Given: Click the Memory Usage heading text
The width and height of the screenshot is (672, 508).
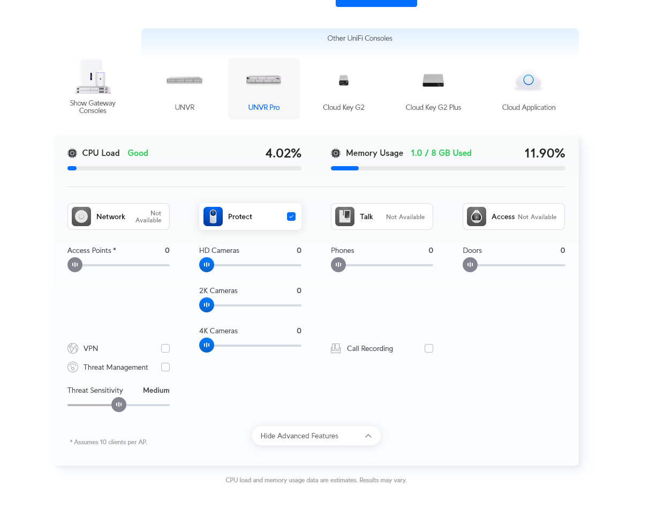Looking at the screenshot, I should 375,153.
